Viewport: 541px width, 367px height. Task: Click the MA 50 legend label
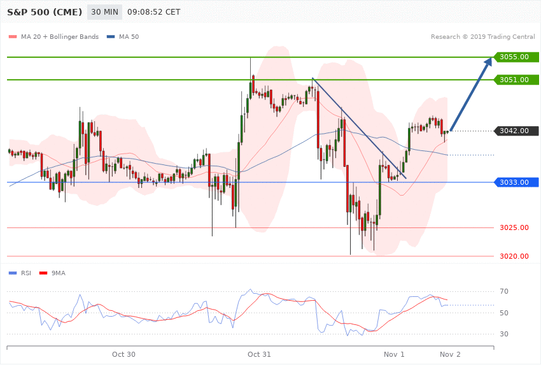coord(129,36)
